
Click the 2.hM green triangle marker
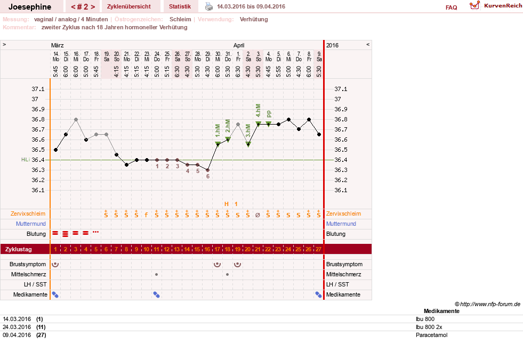[x=228, y=139]
